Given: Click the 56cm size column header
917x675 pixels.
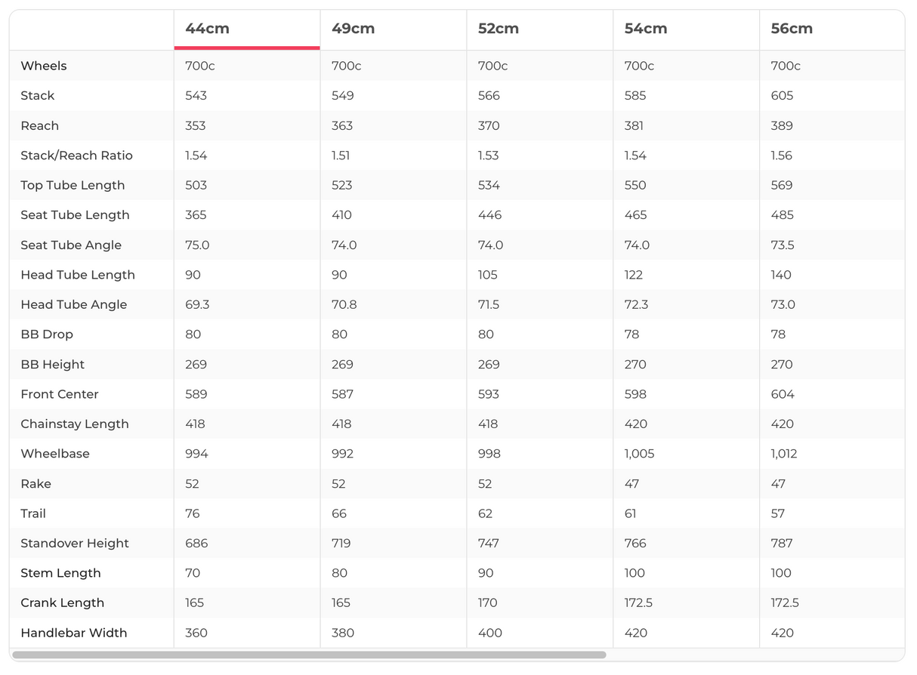Looking at the screenshot, I should click(x=792, y=29).
